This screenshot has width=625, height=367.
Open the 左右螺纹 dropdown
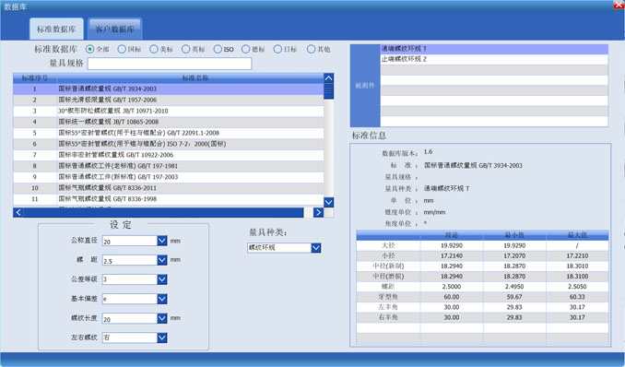pos(162,337)
